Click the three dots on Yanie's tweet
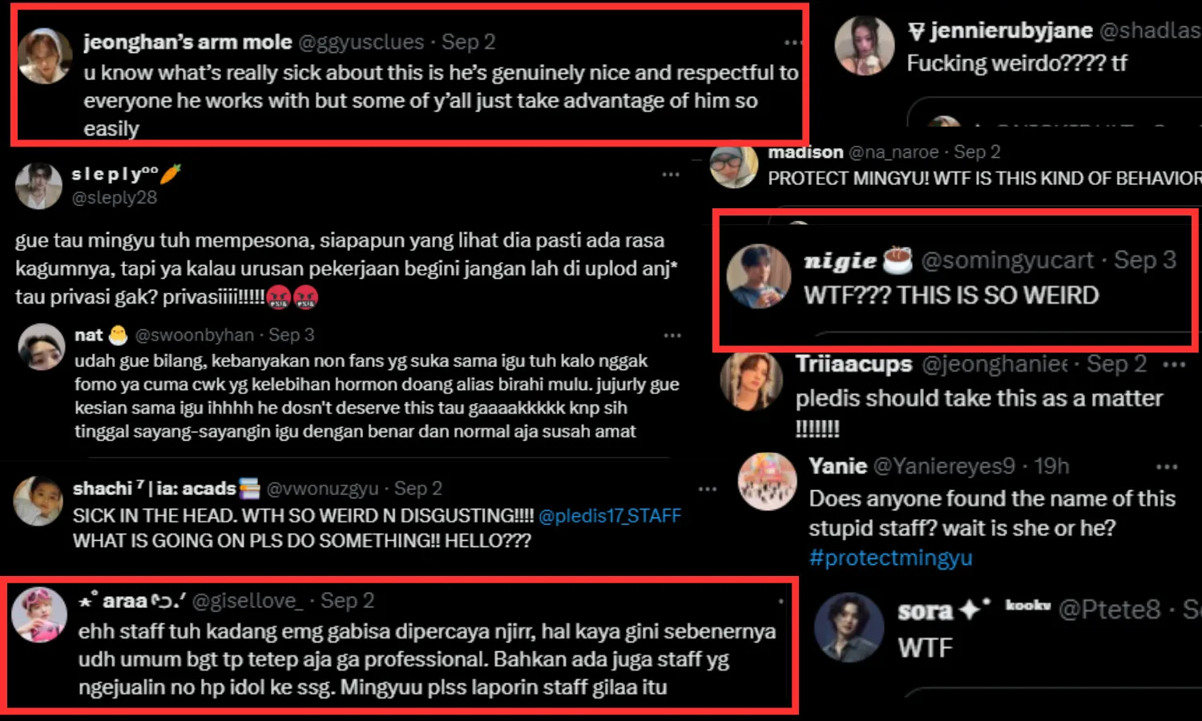This screenshot has height=721, width=1202. (x=1167, y=466)
